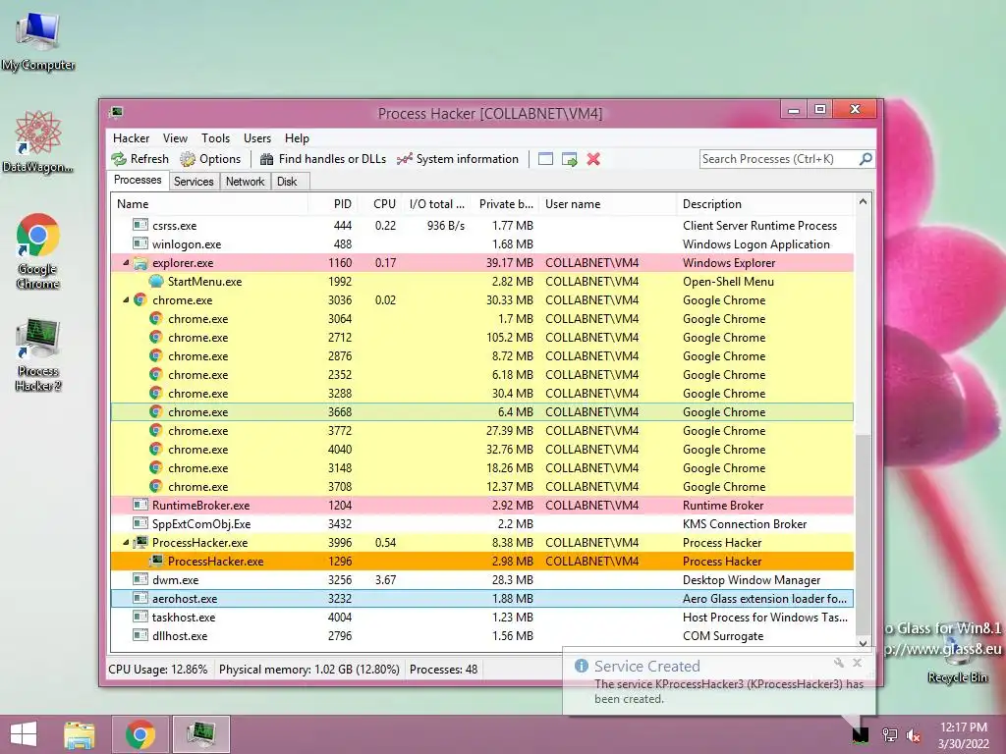Select the Processes tab
Screen dimensions: 1006x754
(x=138, y=181)
